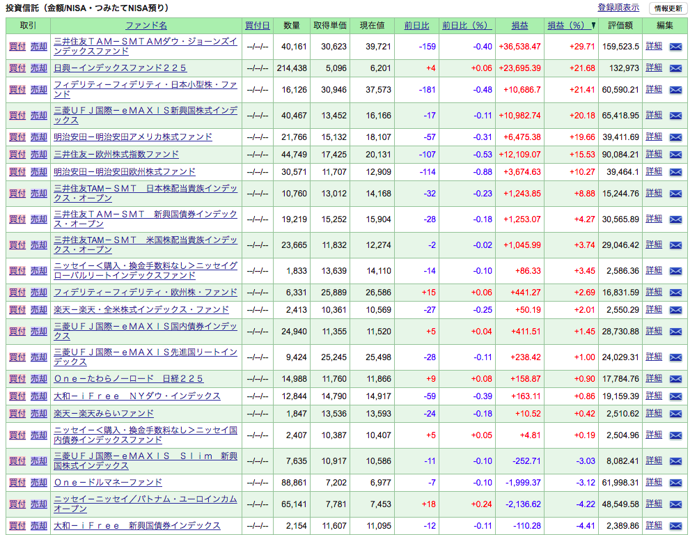Open fund 明治安田欧州株式ファンド
Screen dimensions: 697x535
point(125,171)
